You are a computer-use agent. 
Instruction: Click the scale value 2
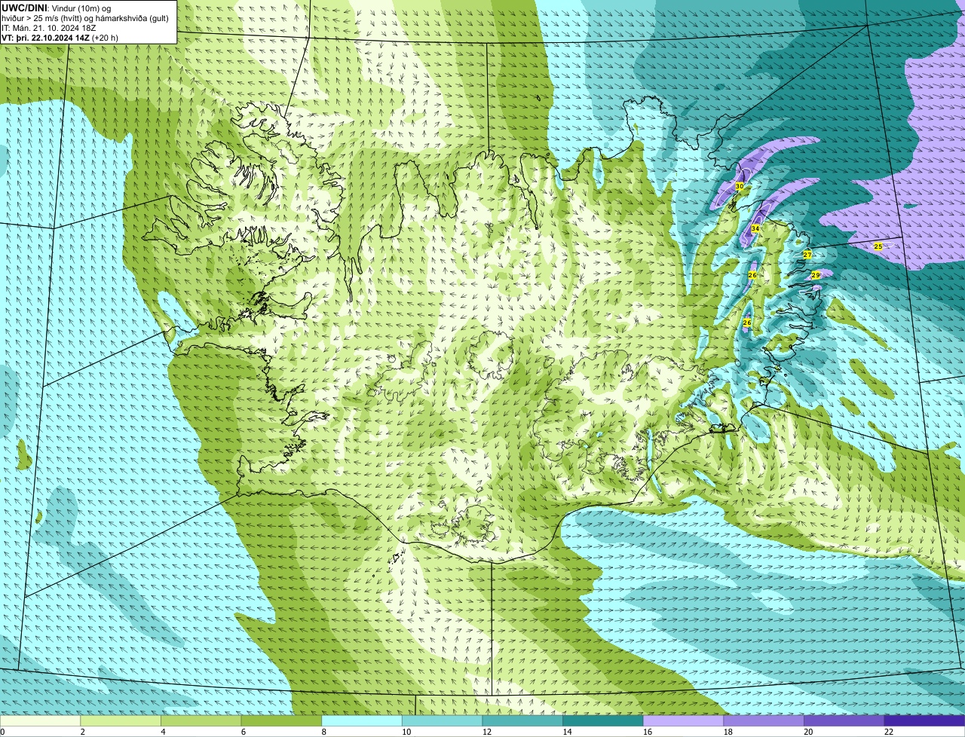click(82, 731)
